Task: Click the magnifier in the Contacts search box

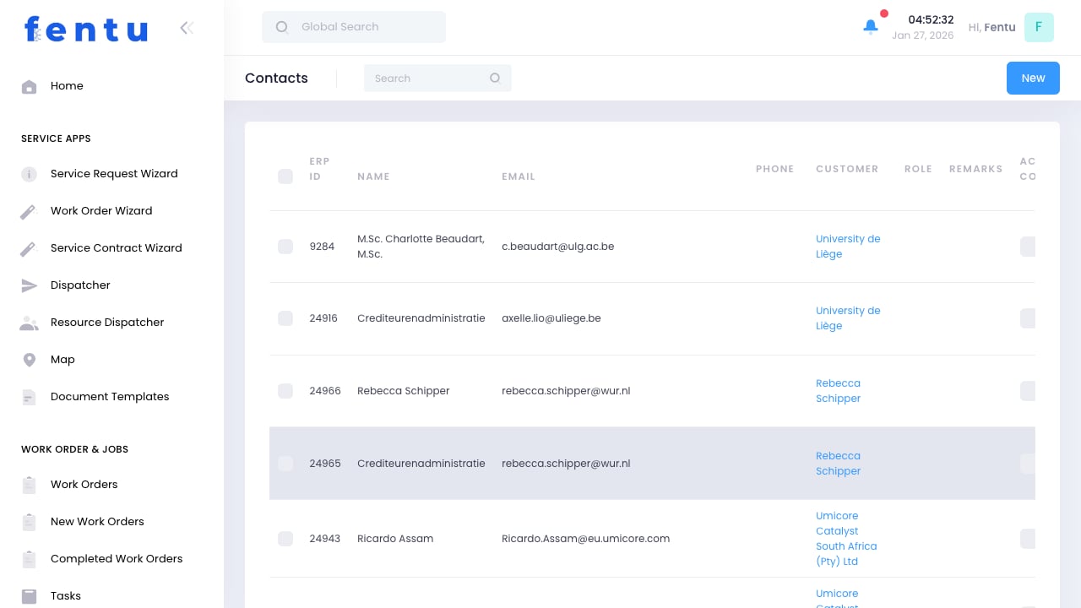Action: pos(495,79)
